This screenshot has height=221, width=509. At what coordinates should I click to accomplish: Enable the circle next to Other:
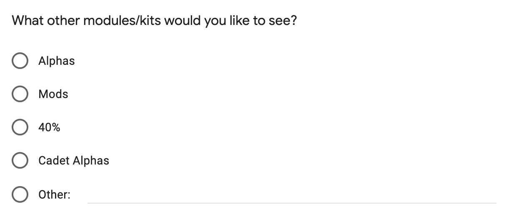click(20, 194)
